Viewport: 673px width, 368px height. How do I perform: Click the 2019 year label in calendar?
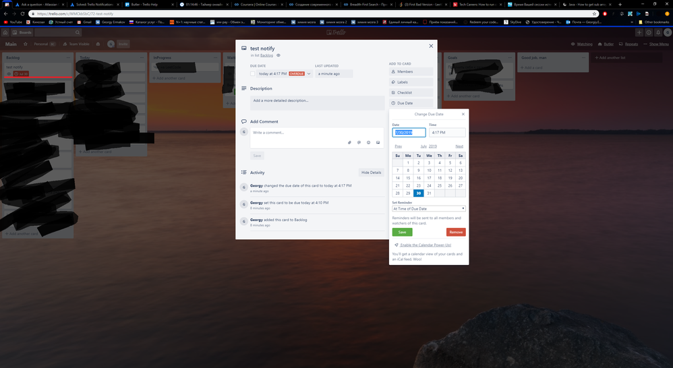[x=433, y=146]
